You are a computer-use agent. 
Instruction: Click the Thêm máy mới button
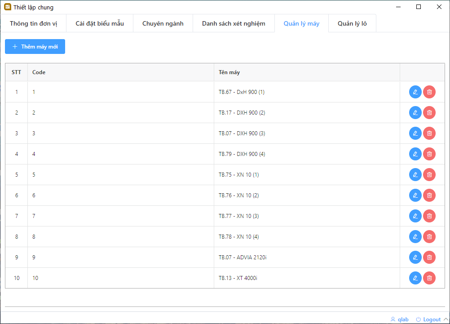click(x=35, y=47)
